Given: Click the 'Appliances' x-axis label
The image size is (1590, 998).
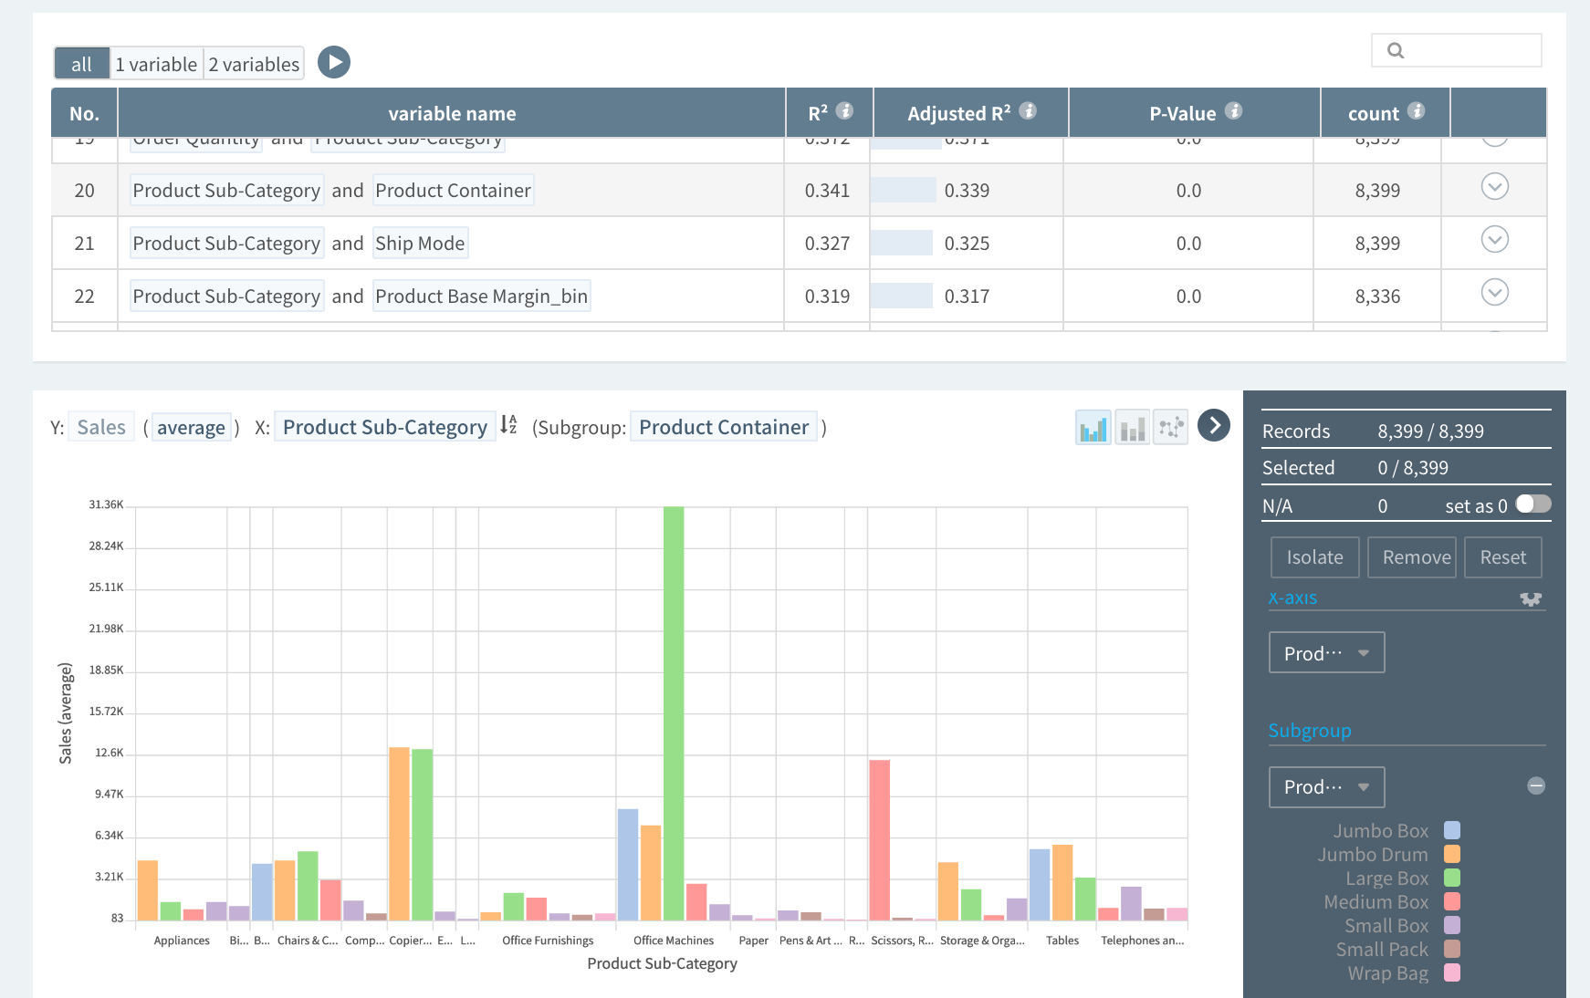Looking at the screenshot, I should [182, 941].
